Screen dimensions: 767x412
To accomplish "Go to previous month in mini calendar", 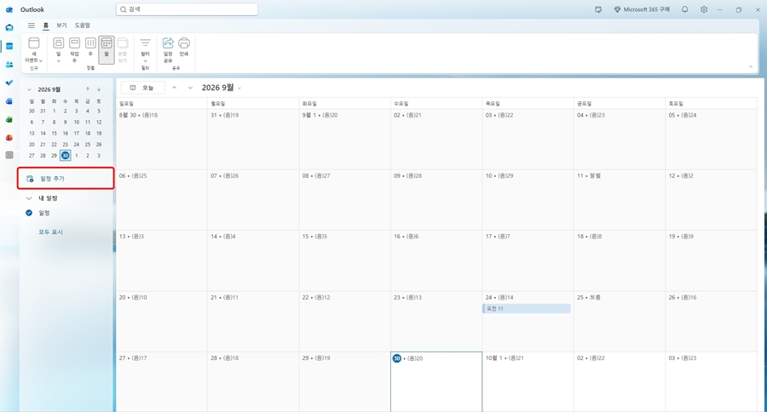I will tap(88, 89).
